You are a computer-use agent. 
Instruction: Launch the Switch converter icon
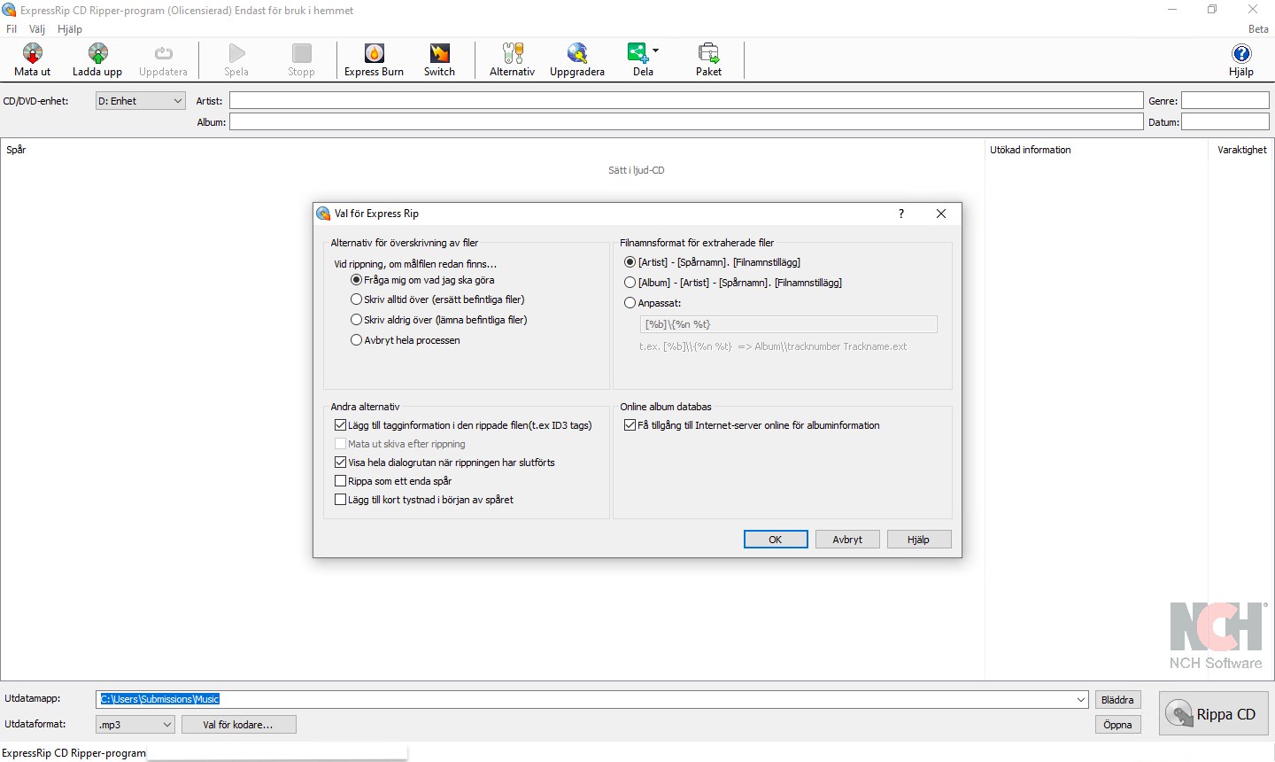[x=439, y=54]
